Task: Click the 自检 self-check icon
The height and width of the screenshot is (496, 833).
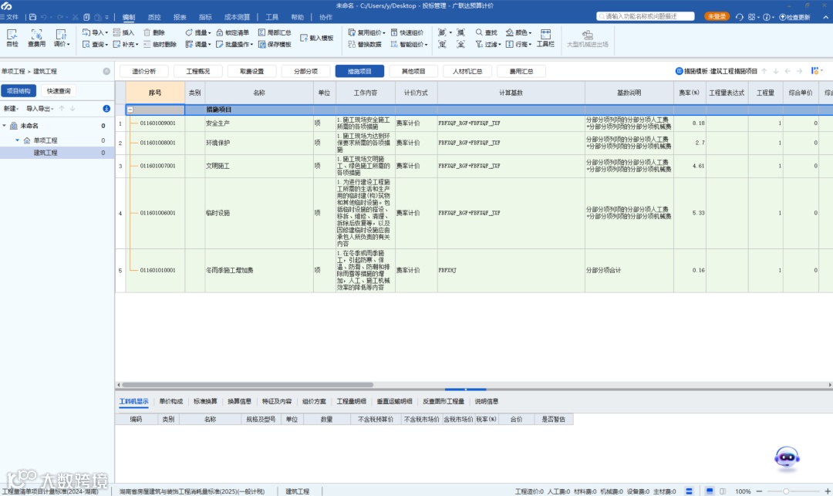Action: 12,38
